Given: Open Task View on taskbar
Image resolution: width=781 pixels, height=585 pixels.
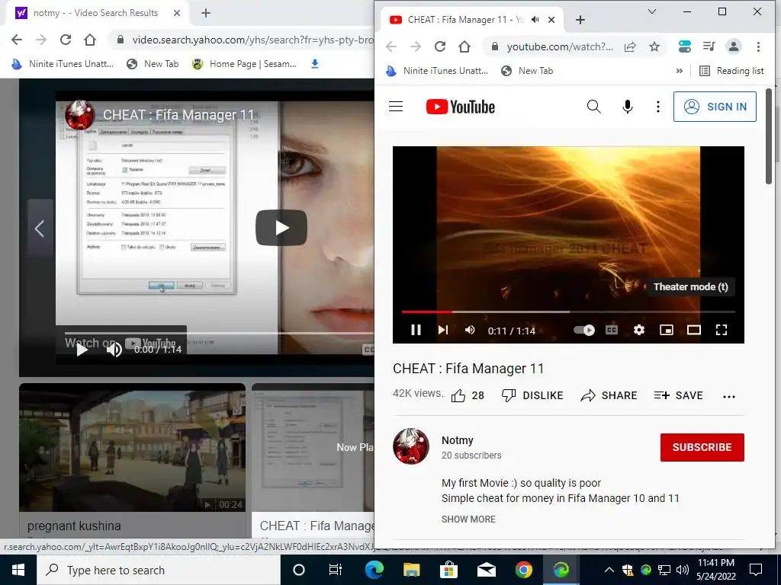Looking at the screenshot, I should (336, 570).
